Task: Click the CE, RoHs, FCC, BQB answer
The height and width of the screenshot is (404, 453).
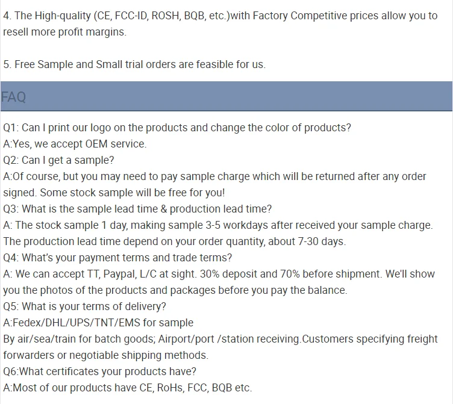Action: (x=128, y=388)
